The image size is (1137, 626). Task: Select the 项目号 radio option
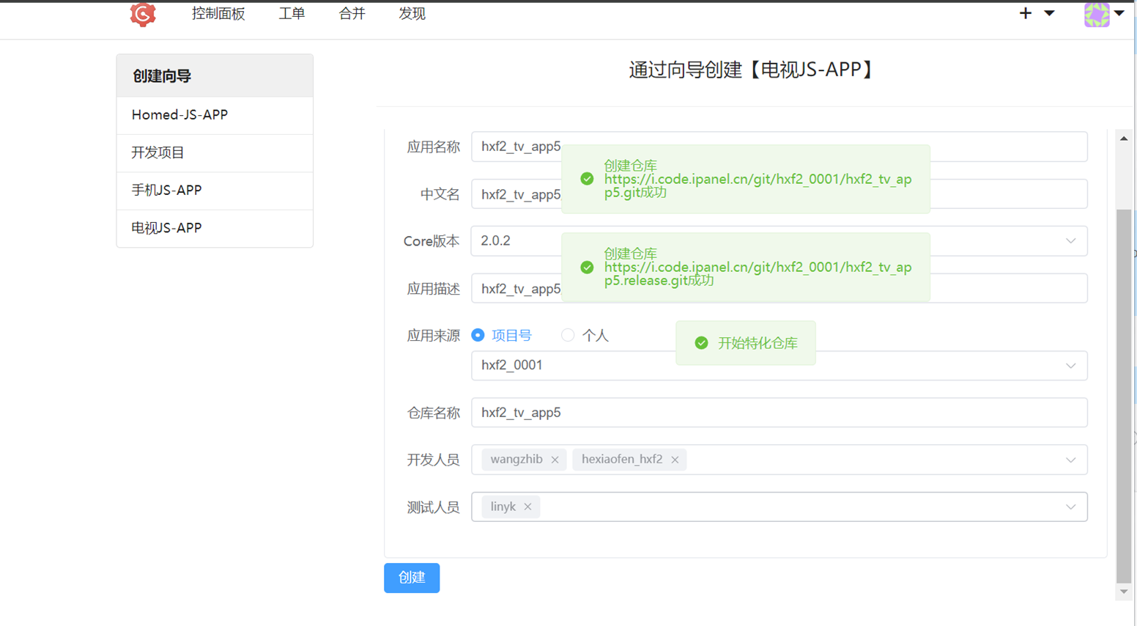coord(480,335)
